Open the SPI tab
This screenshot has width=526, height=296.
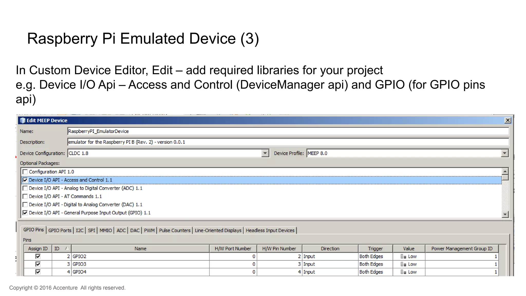(x=91, y=231)
